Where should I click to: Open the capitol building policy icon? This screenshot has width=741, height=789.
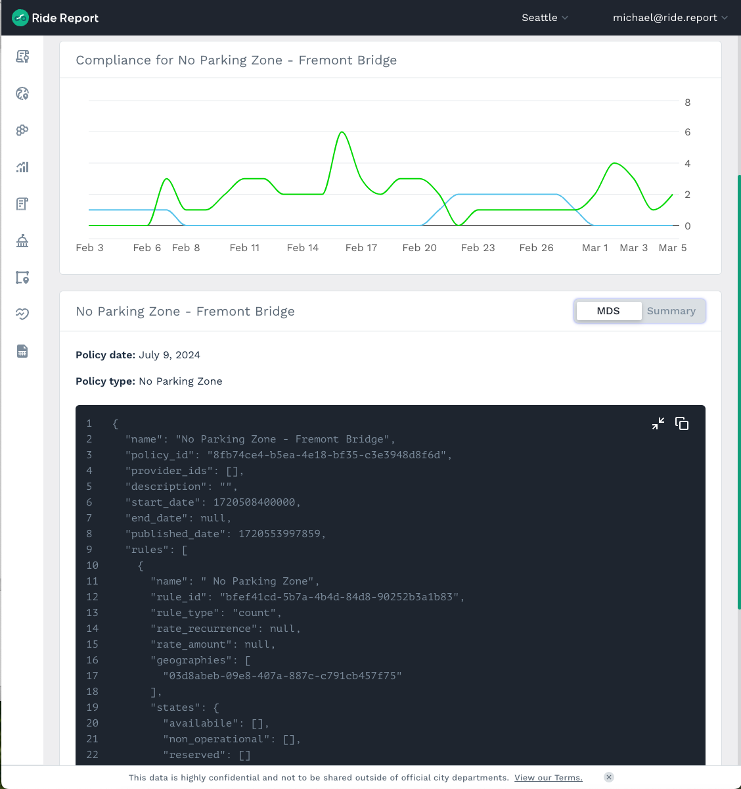22,241
